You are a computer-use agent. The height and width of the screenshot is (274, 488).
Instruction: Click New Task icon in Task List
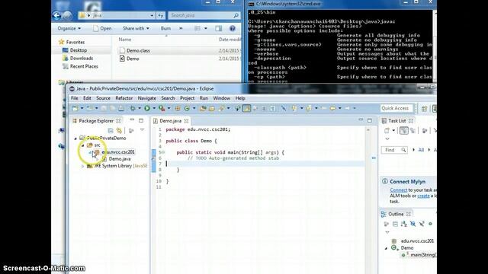(387, 130)
